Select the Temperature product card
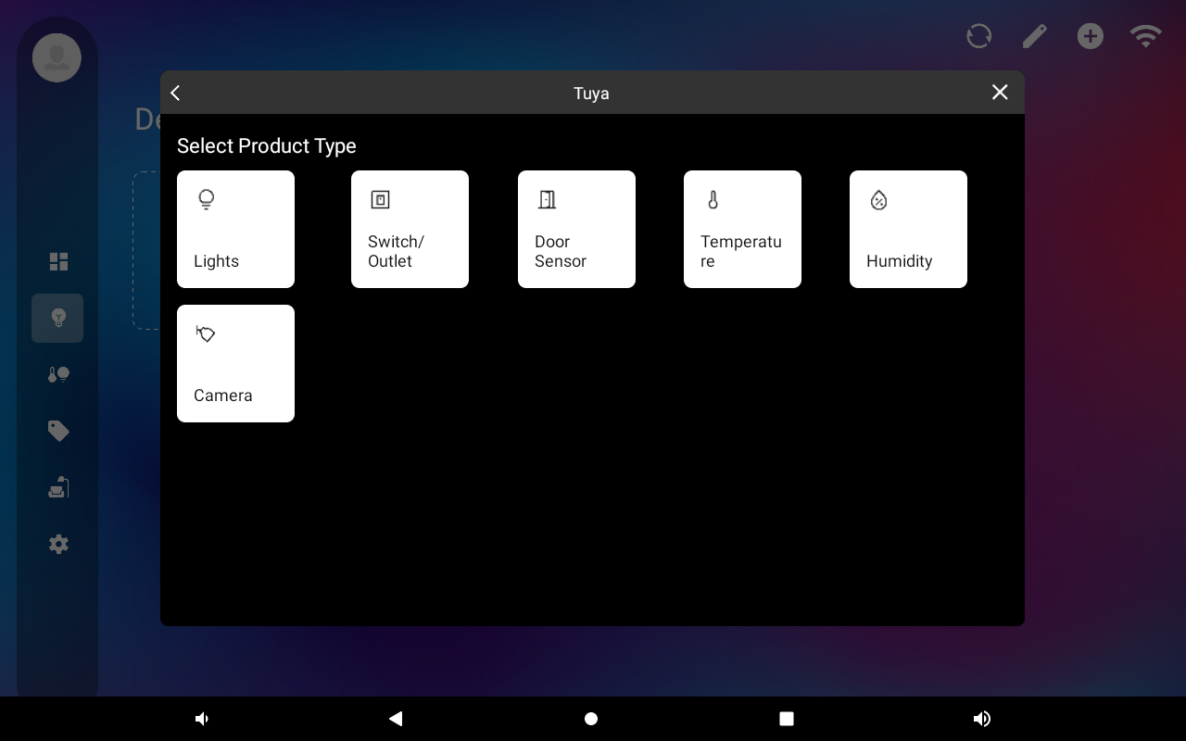The width and height of the screenshot is (1186, 741). click(x=742, y=229)
